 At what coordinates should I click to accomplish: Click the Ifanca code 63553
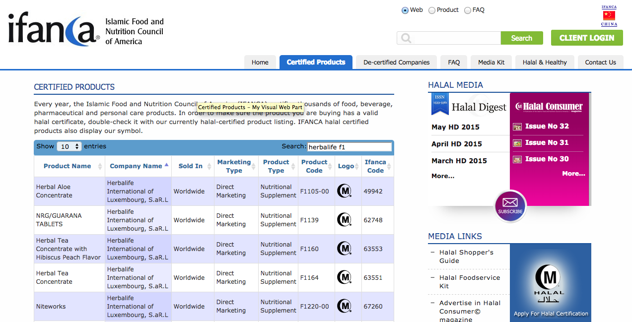coord(373,249)
